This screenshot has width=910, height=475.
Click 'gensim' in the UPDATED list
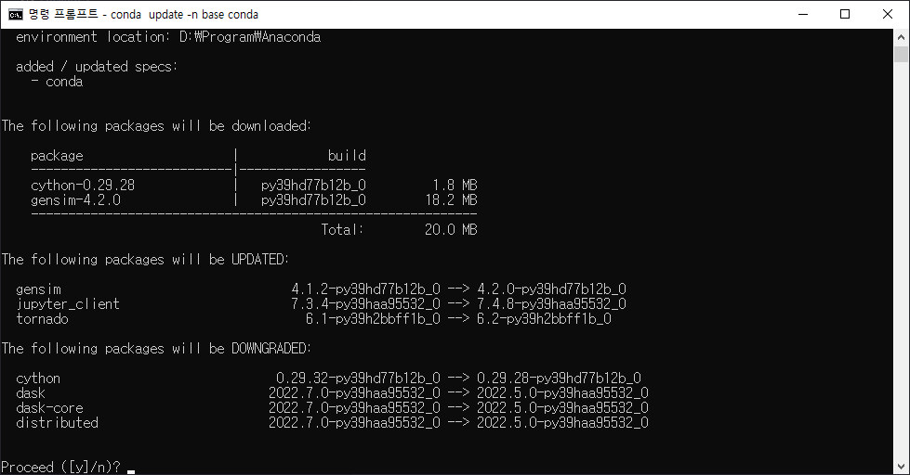(38, 289)
